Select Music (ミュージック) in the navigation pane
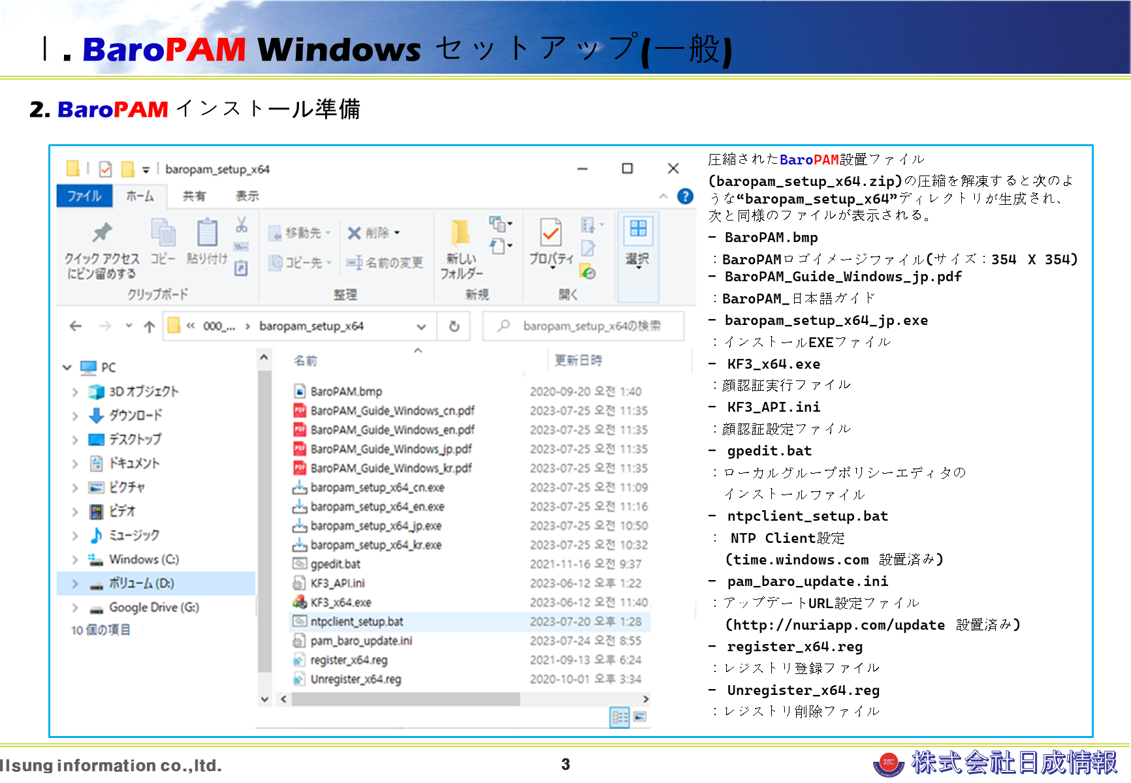1131x783 pixels. pos(134,536)
